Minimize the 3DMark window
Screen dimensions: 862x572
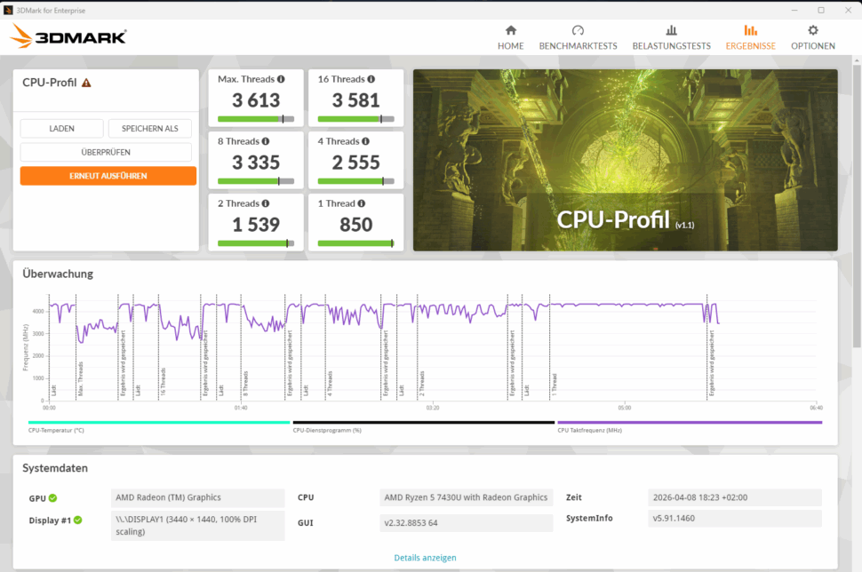pos(794,10)
